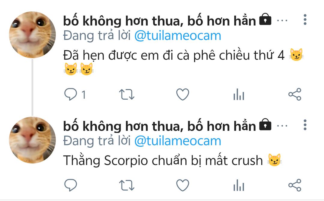Open @tuilameocam link in the second tweet

(x=178, y=141)
